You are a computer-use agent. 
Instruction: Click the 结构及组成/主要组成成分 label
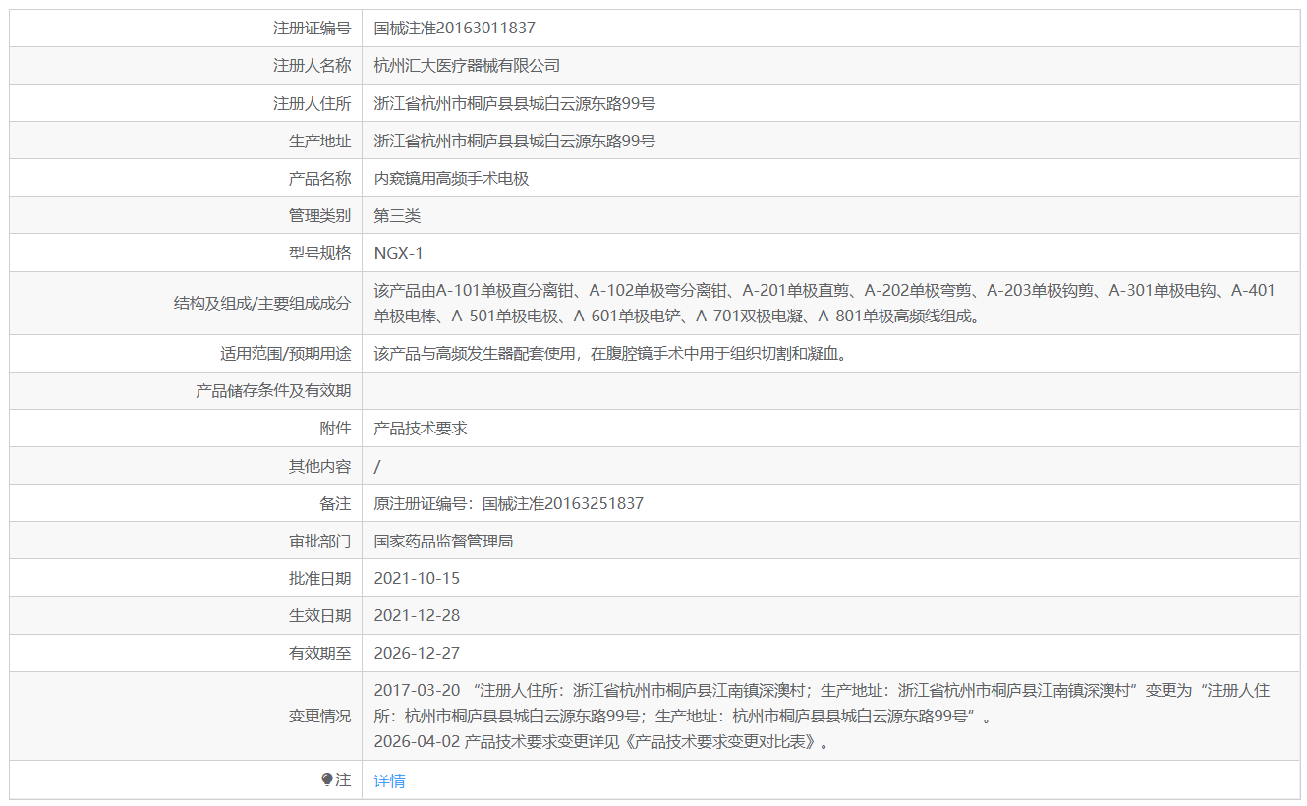[261, 303]
